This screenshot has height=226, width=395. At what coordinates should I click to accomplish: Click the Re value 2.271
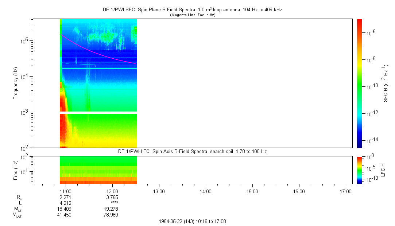(x=65, y=197)
